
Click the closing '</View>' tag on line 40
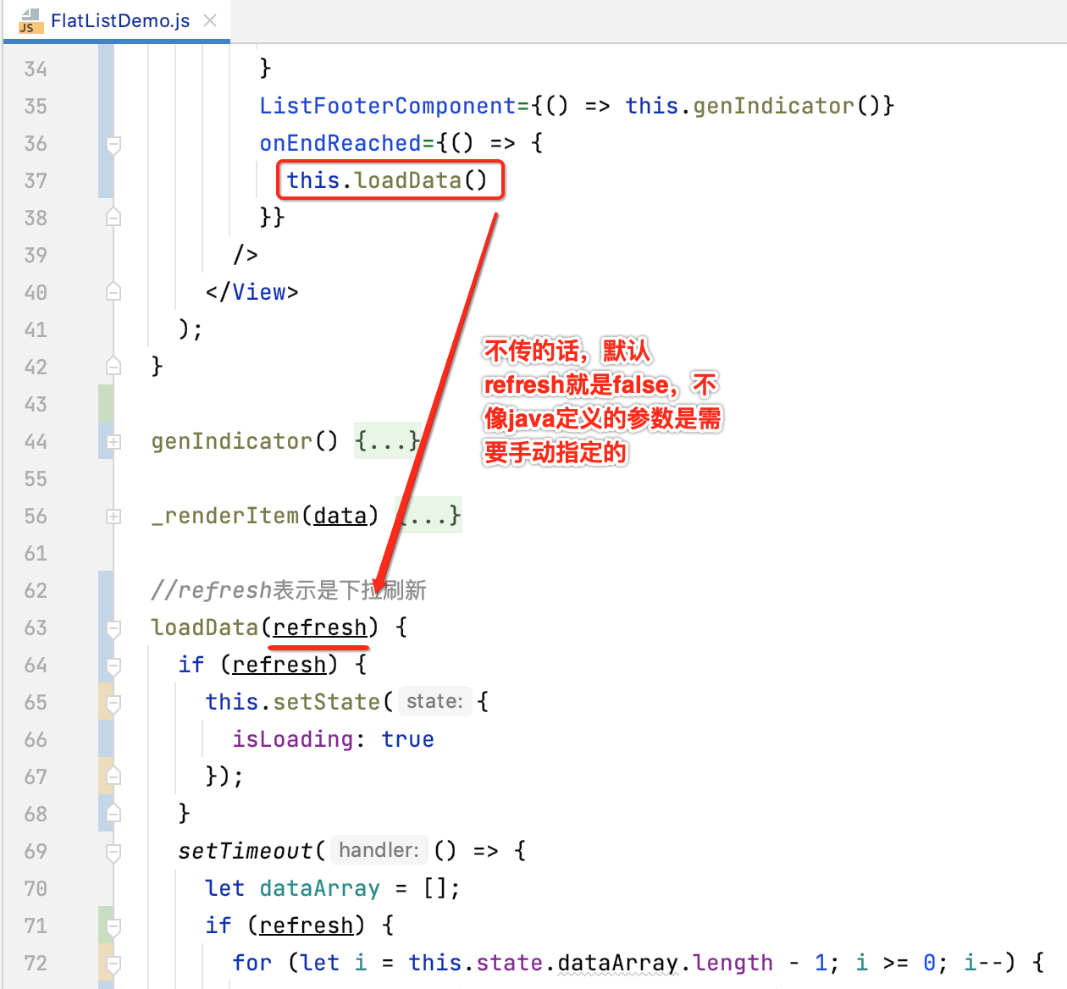point(252,292)
